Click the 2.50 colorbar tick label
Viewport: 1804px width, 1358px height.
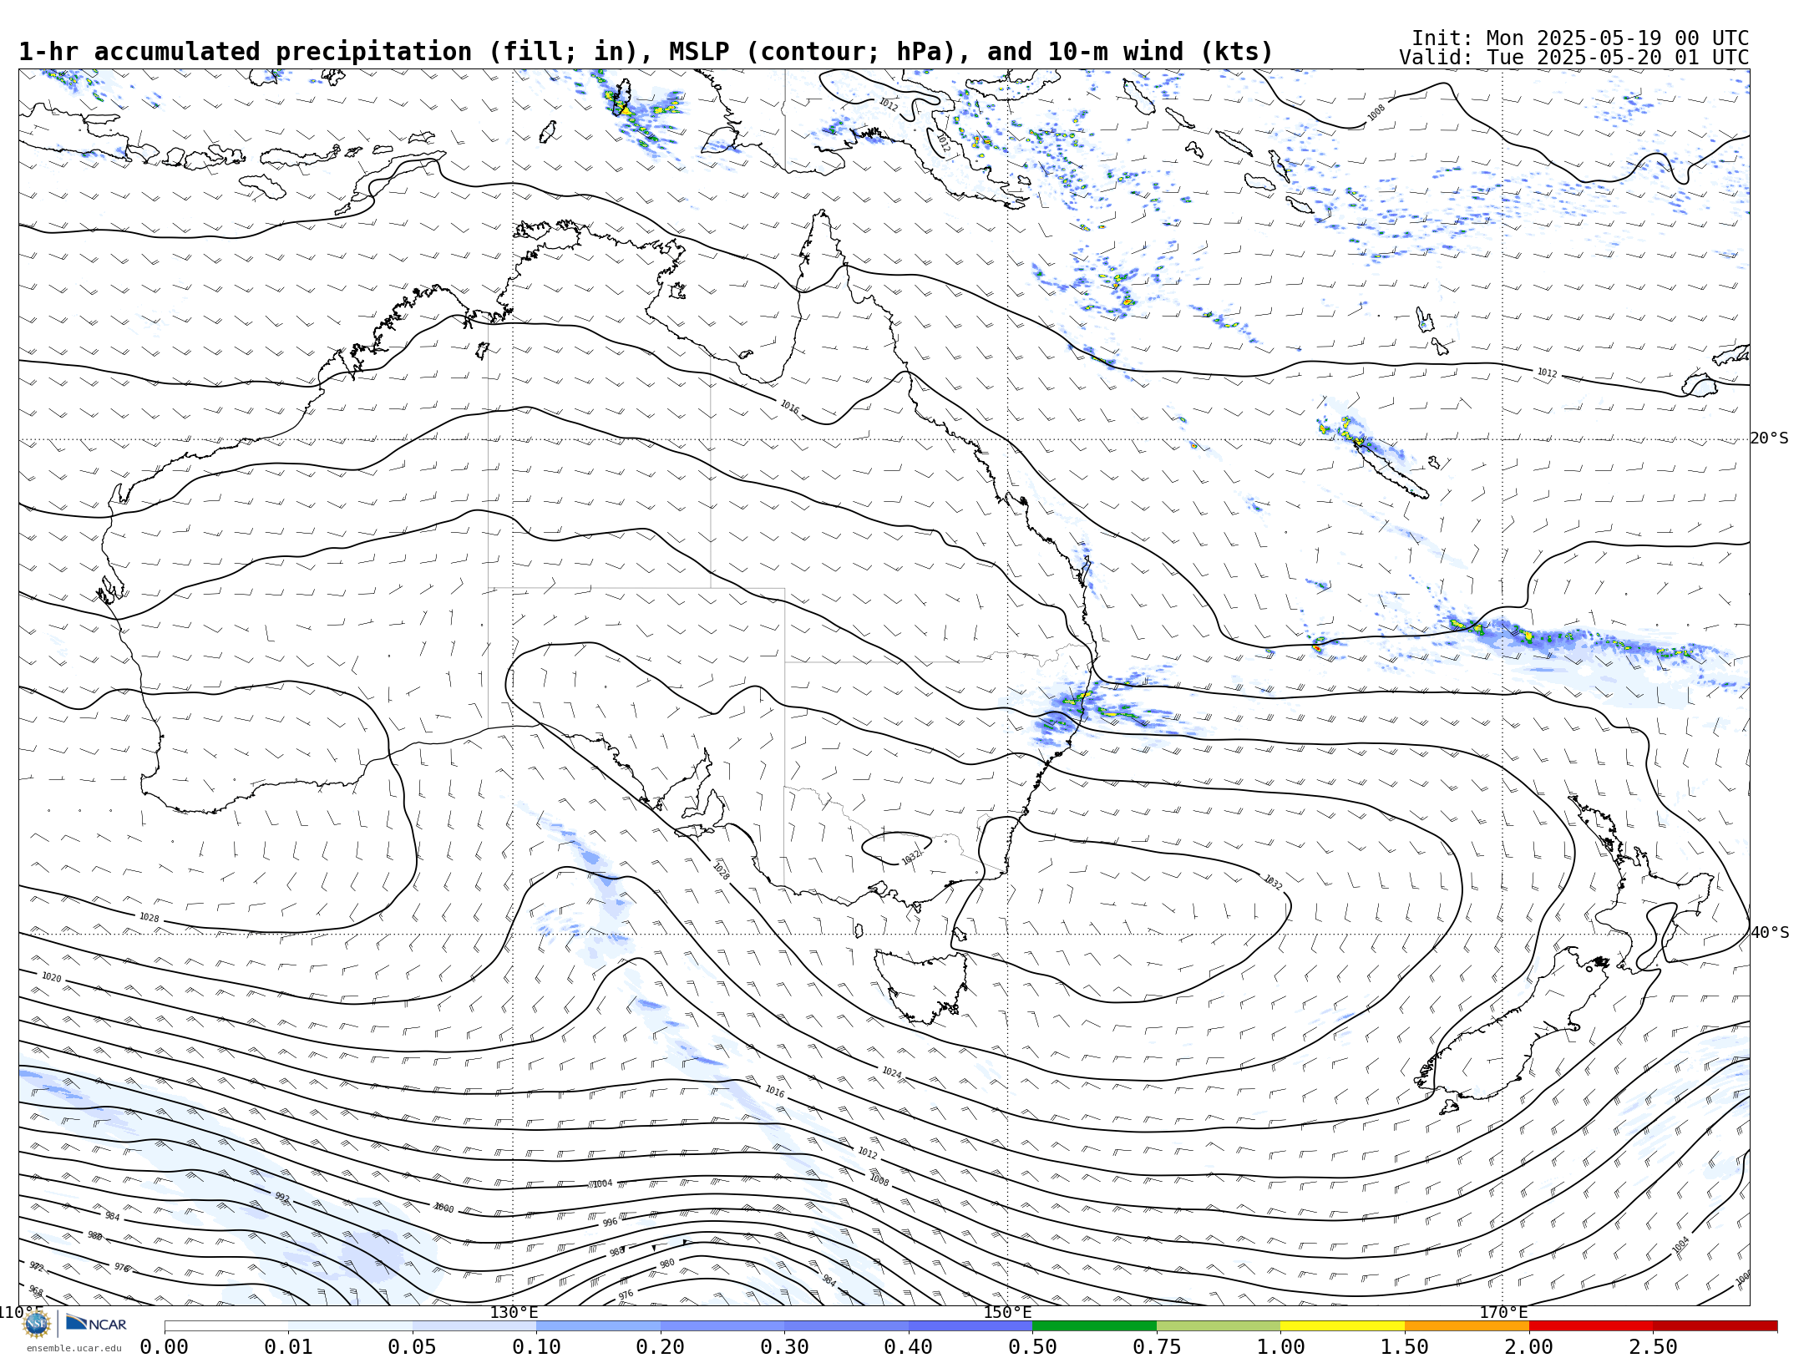pyautogui.click(x=1653, y=1347)
